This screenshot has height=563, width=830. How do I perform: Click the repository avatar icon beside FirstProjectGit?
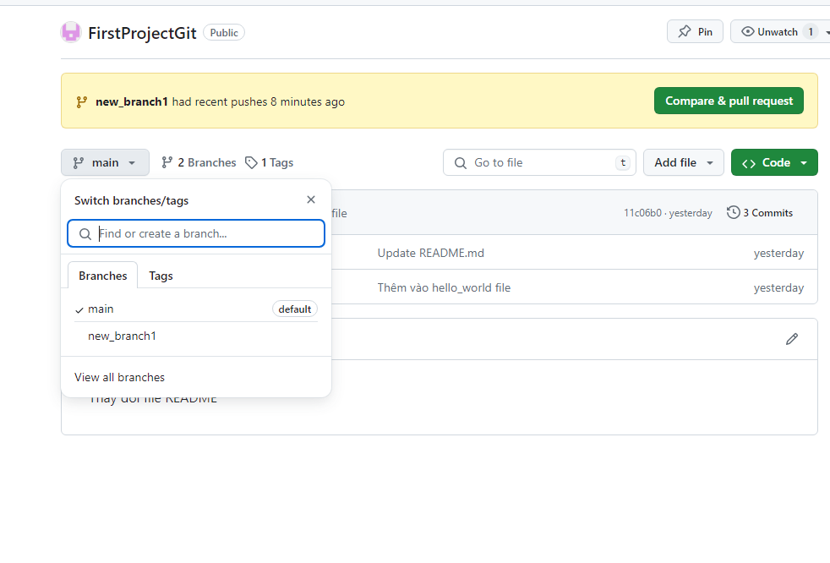click(71, 33)
